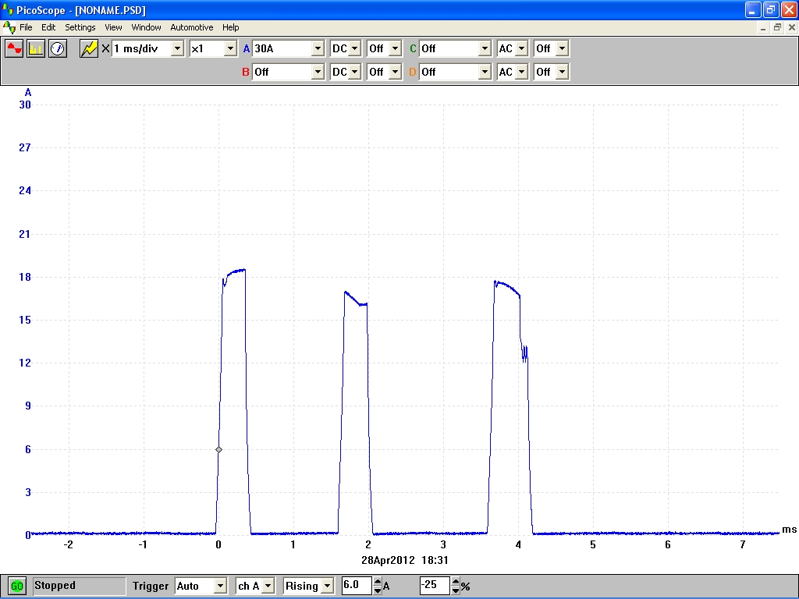Screen dimensions: 799x599
Task: Open trigger direction Rising dropdown
Action: (326, 586)
